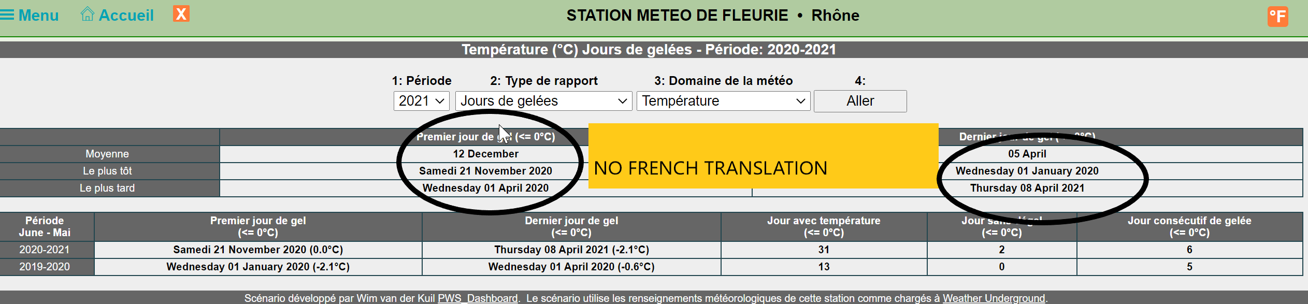The width and height of the screenshot is (1308, 304).
Task: Click the Menu text label
Action: pyautogui.click(x=38, y=15)
